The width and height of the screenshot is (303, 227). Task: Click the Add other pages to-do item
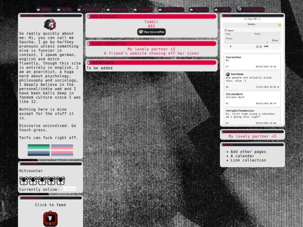point(249,152)
